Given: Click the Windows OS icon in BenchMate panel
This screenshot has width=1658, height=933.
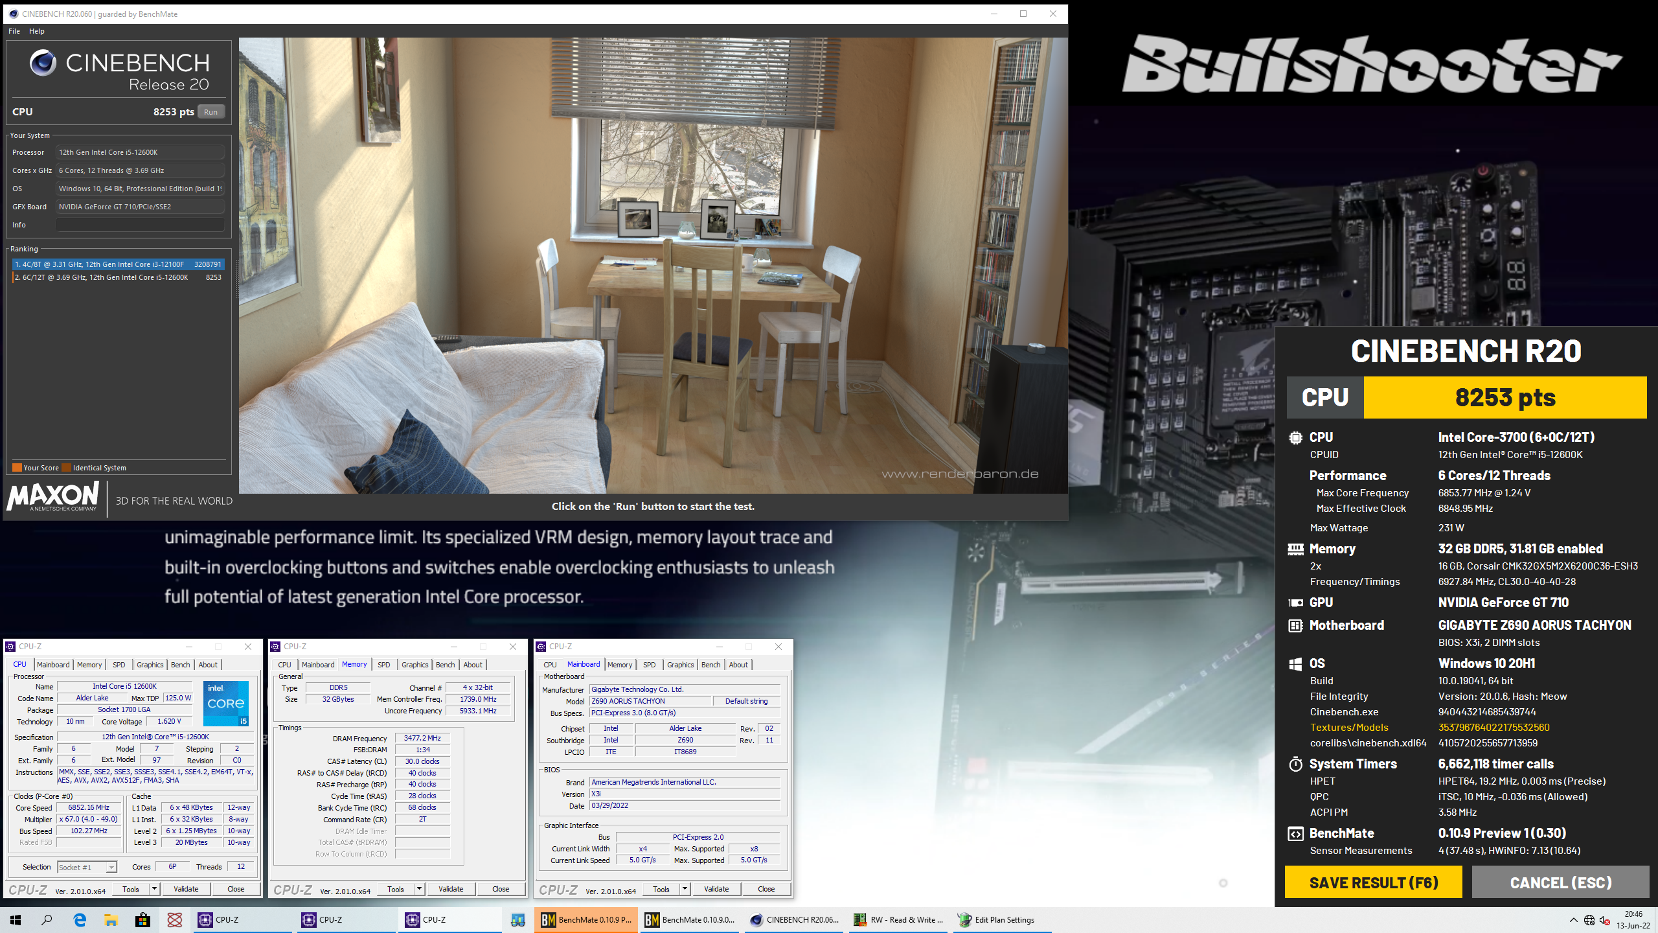Looking at the screenshot, I should [1295, 663].
